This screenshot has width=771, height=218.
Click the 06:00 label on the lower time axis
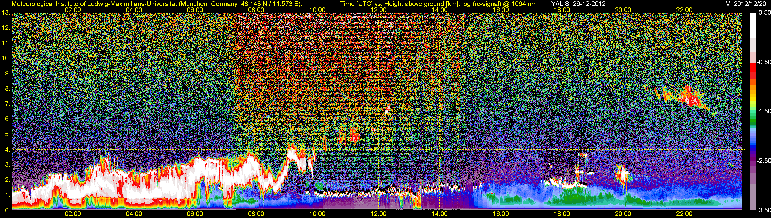click(195, 214)
